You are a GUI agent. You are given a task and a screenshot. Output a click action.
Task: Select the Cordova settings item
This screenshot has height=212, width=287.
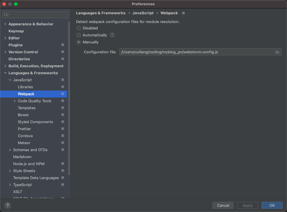tap(25, 136)
